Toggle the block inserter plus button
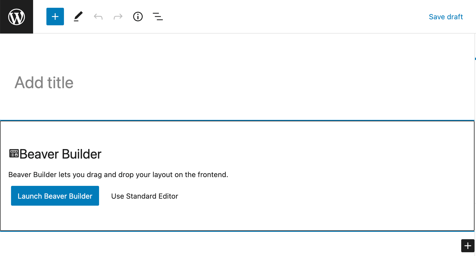Image resolution: width=476 pixels, height=256 pixels. (x=55, y=17)
